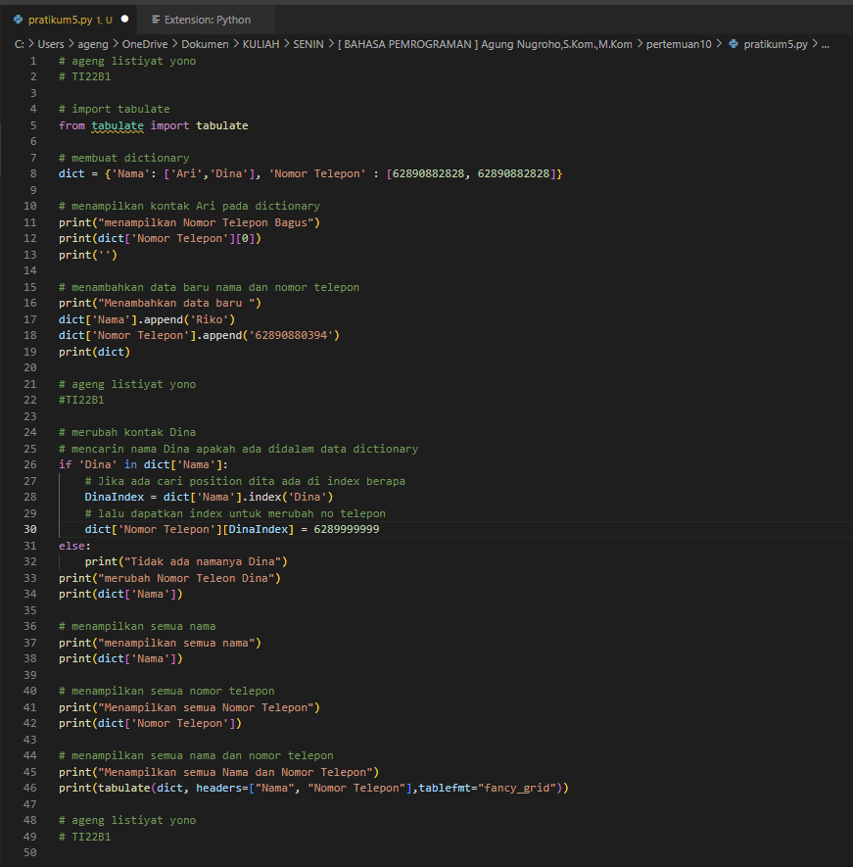Open the BAHASA PEMROGRAMAN breadcrumb folder

click(x=485, y=44)
